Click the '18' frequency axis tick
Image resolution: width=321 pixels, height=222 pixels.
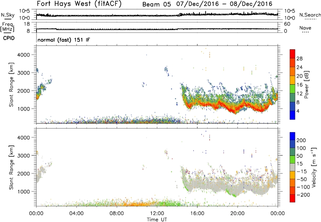tap(27, 24)
